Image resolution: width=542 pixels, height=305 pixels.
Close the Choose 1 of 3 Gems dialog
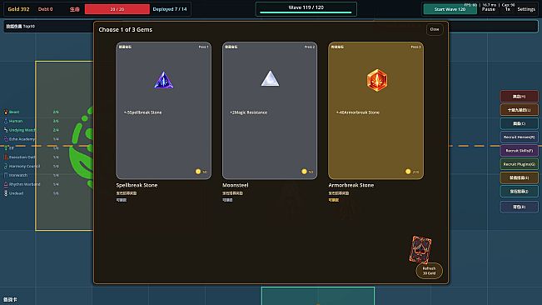point(435,29)
